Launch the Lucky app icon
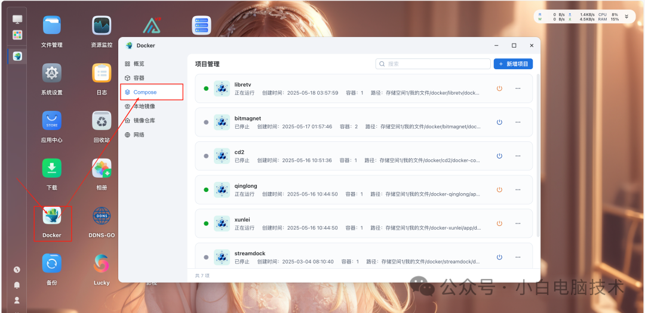This screenshot has height=313, width=645. tap(102, 264)
